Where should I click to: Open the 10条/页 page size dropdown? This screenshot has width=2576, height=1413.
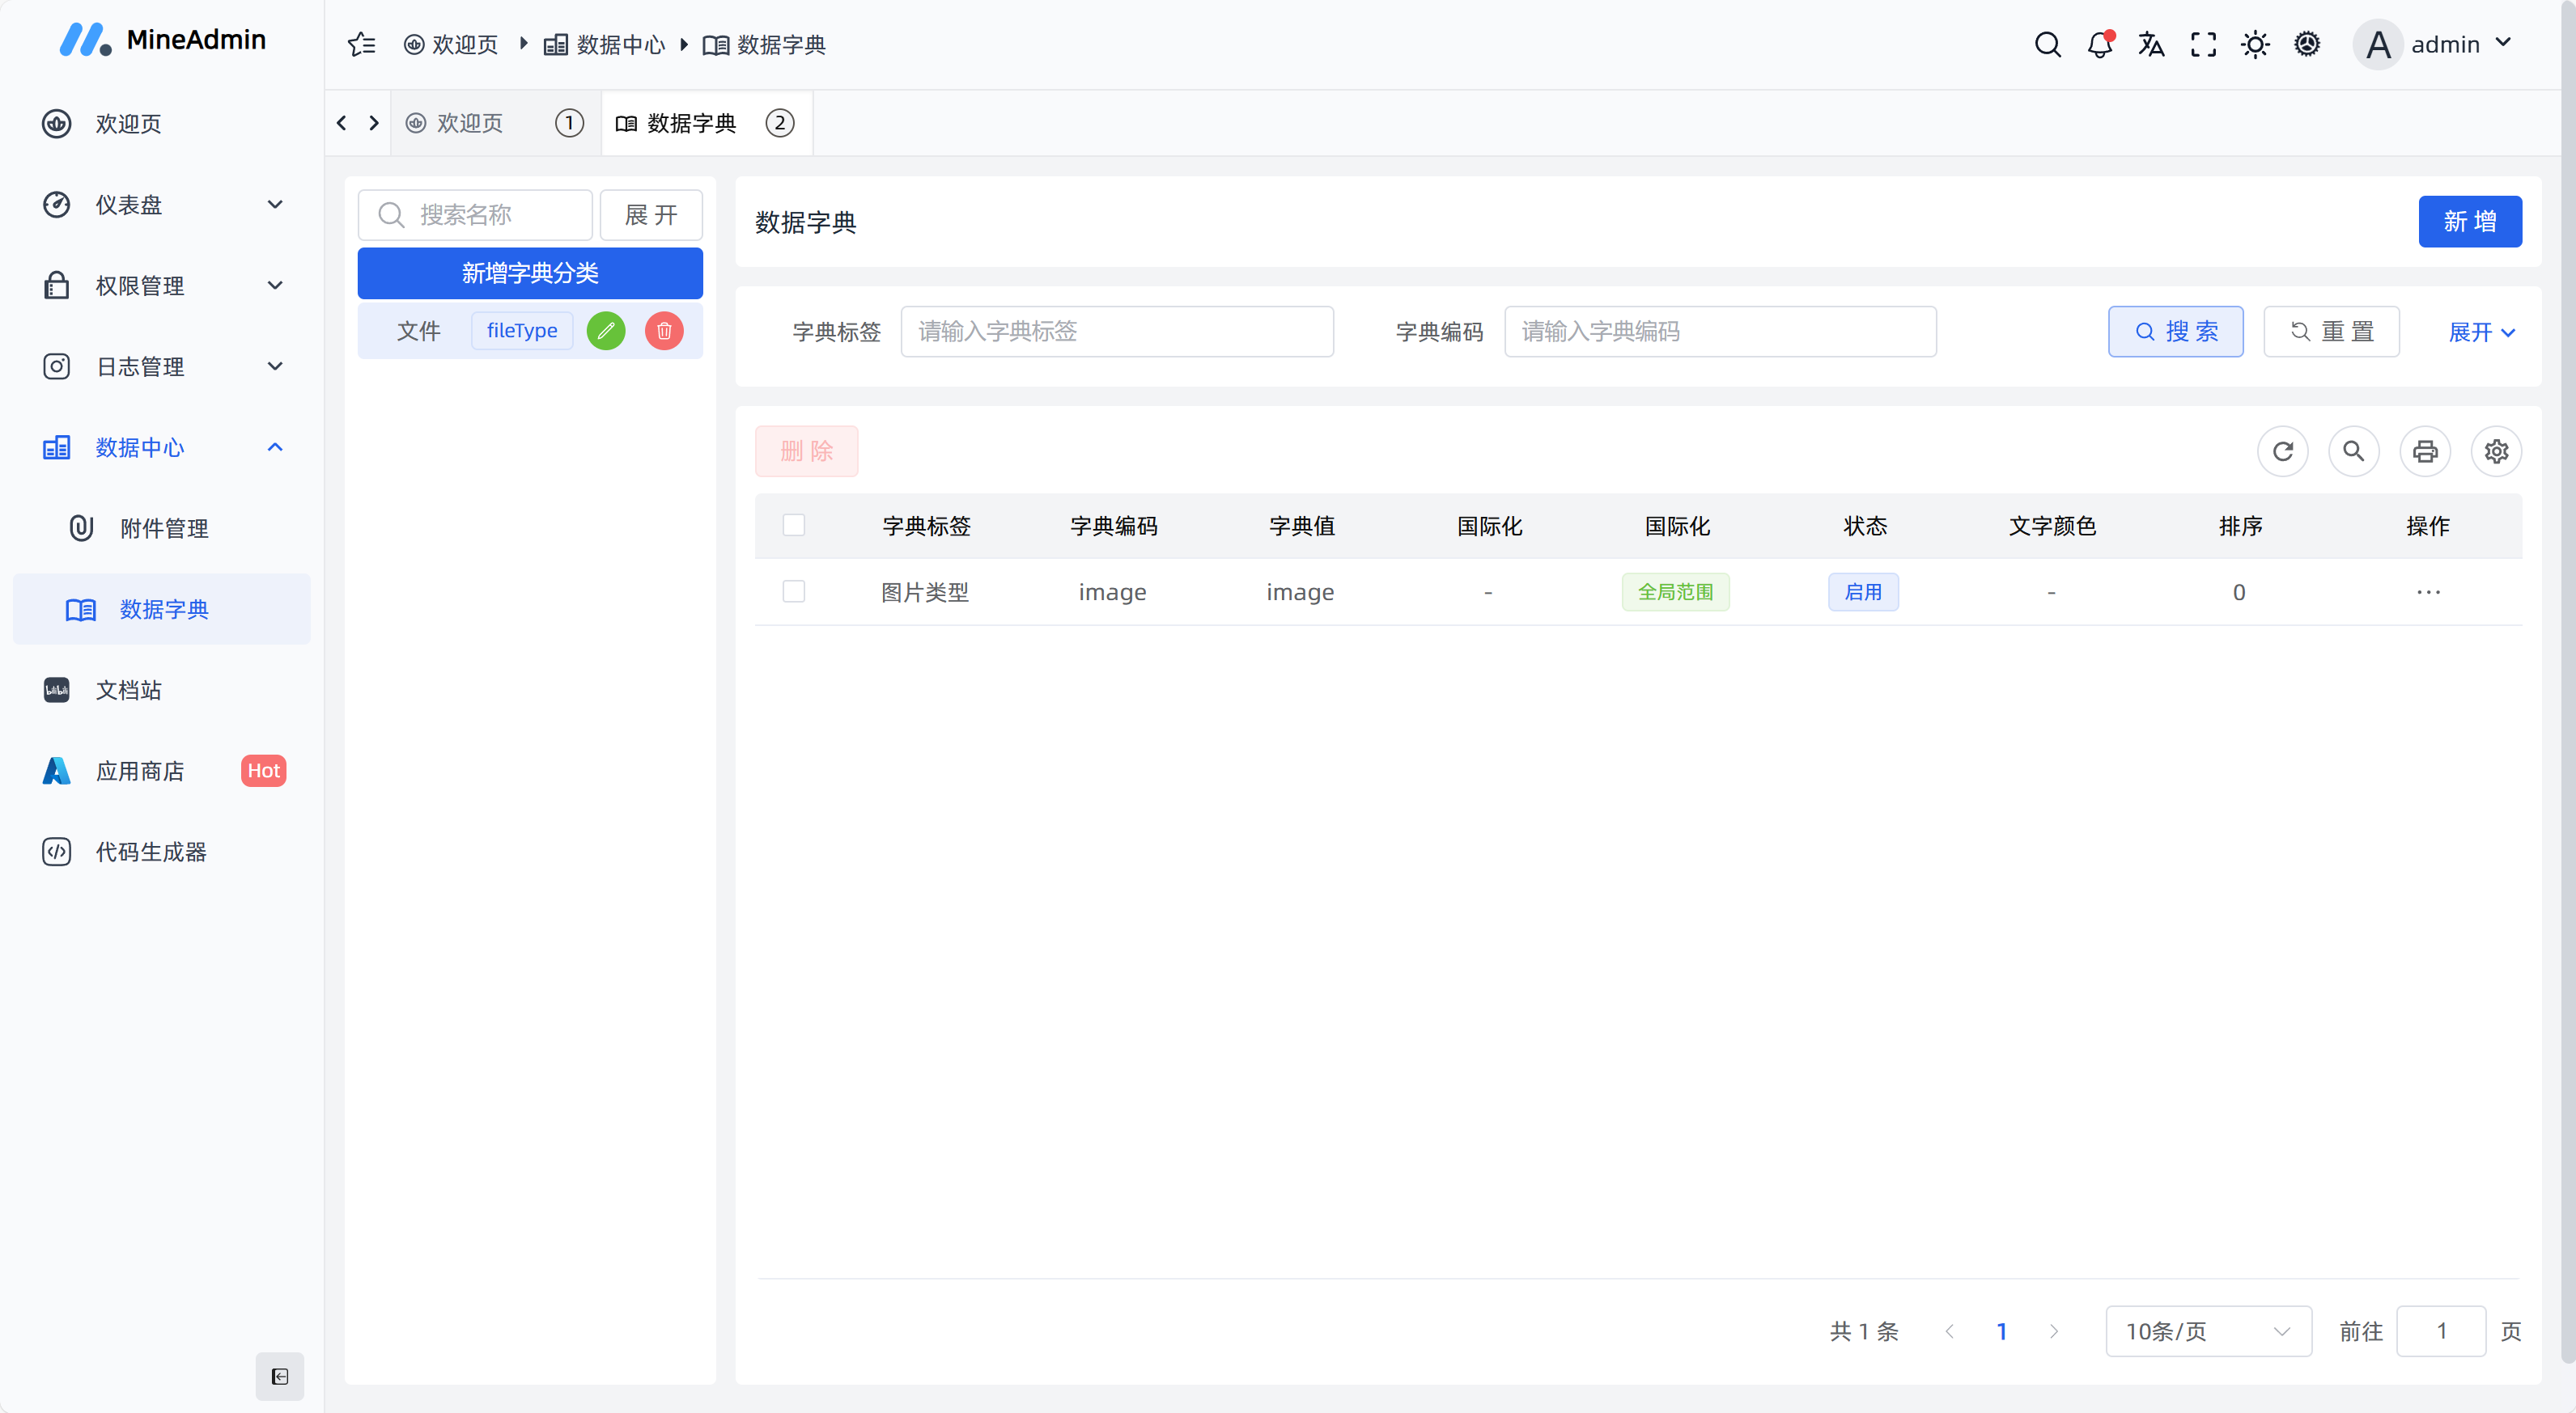pyautogui.click(x=2207, y=1331)
